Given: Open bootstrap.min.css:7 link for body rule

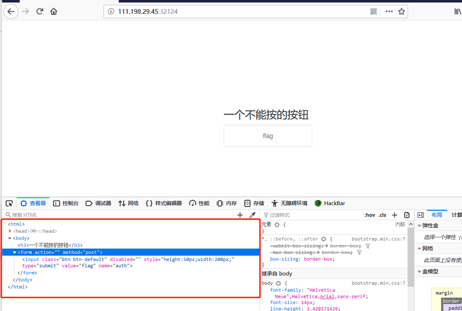Looking at the screenshot, I should point(378,283).
